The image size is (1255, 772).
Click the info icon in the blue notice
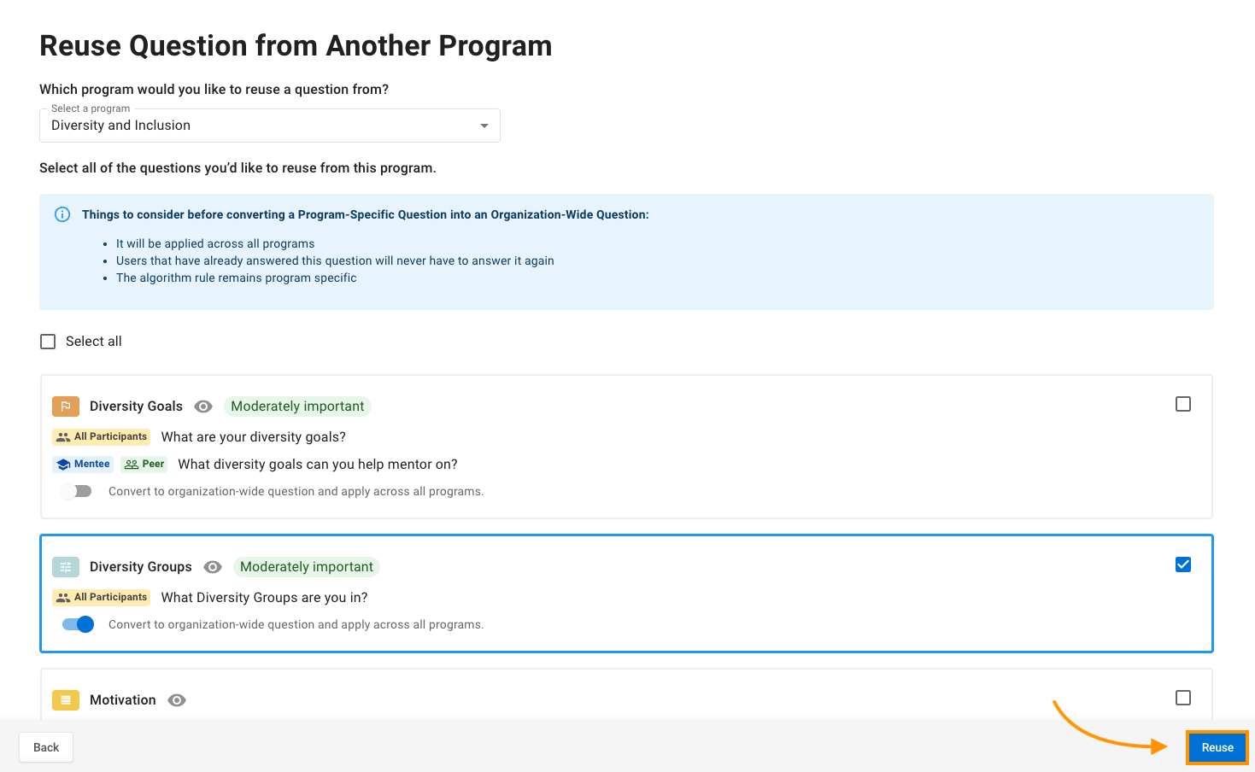[62, 214]
